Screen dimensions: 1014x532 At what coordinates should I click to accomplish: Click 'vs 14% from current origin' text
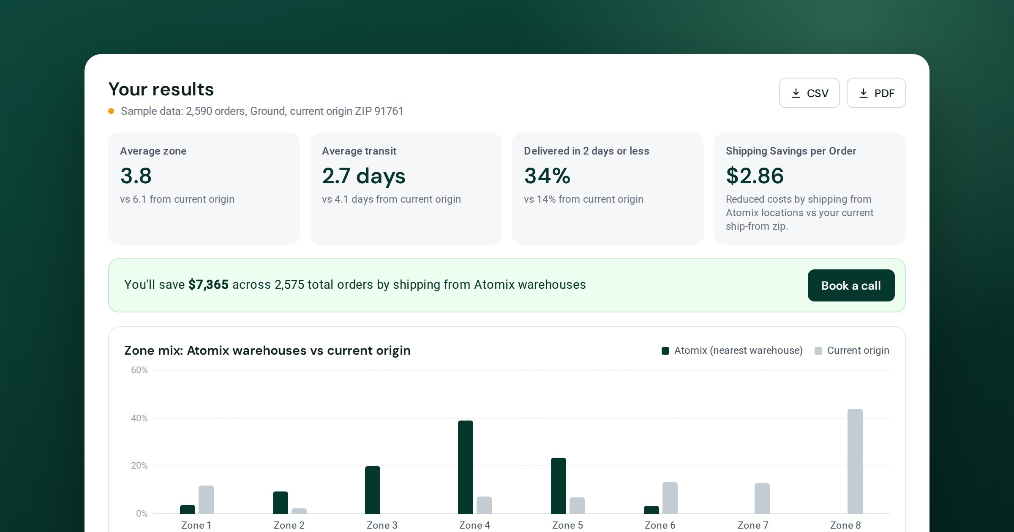pyautogui.click(x=583, y=199)
